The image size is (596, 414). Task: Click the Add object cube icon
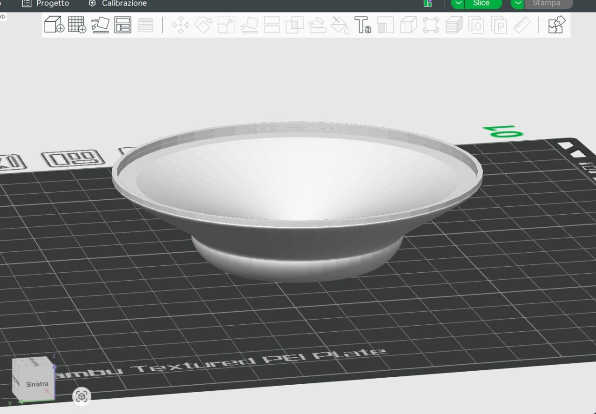[x=54, y=25]
